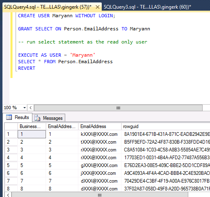Screen dimensions: 210x197
Task: Select row header 5 in results
Action: [11, 165]
